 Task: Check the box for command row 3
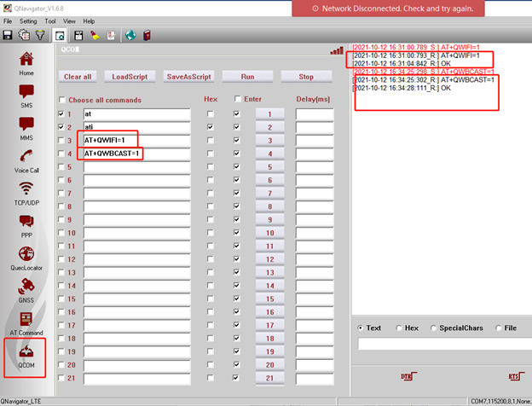tap(60, 140)
